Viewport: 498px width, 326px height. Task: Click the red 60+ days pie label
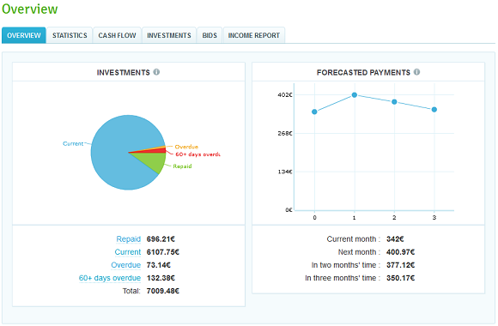[x=197, y=154]
